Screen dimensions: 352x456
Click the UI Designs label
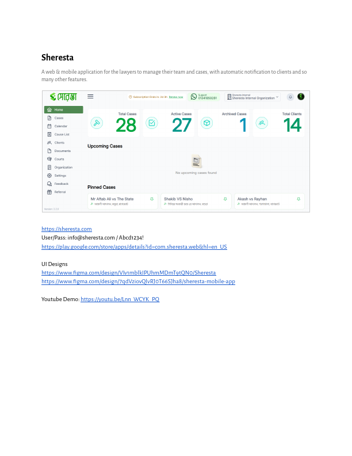pyautogui.click(x=55, y=264)
